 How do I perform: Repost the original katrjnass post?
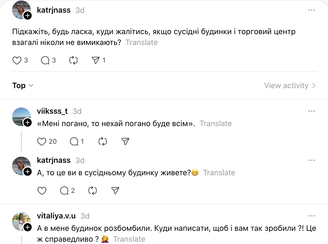coord(73,60)
